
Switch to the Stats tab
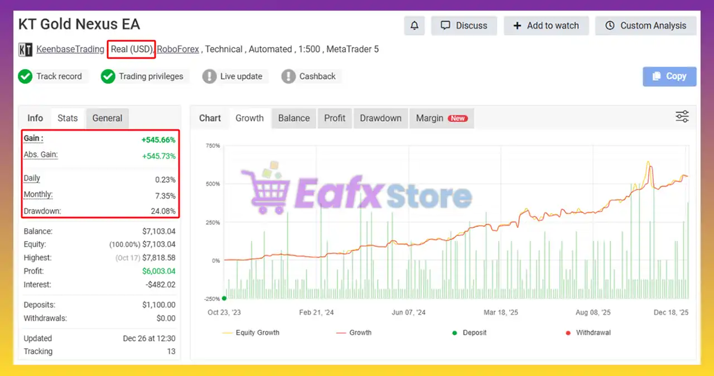point(67,118)
